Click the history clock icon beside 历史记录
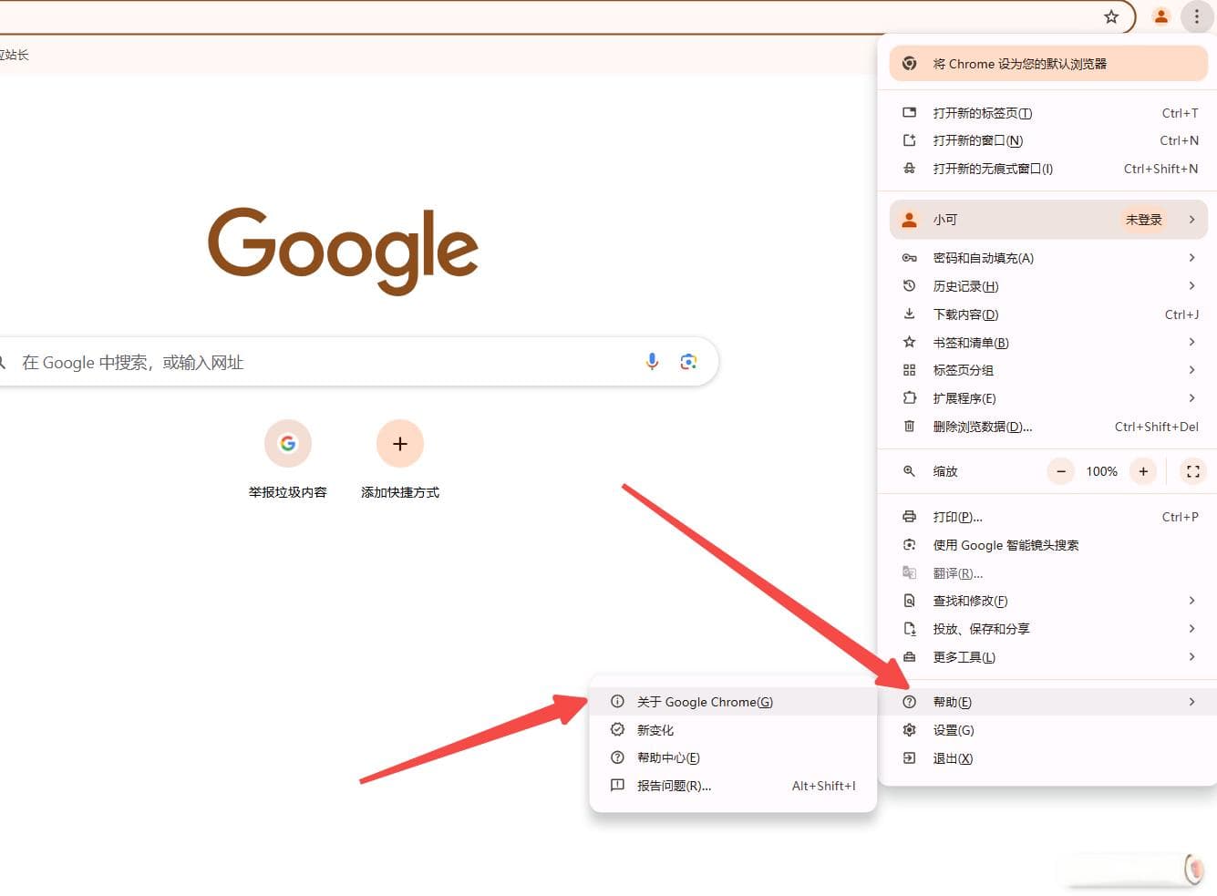The image size is (1217, 896). 909,286
